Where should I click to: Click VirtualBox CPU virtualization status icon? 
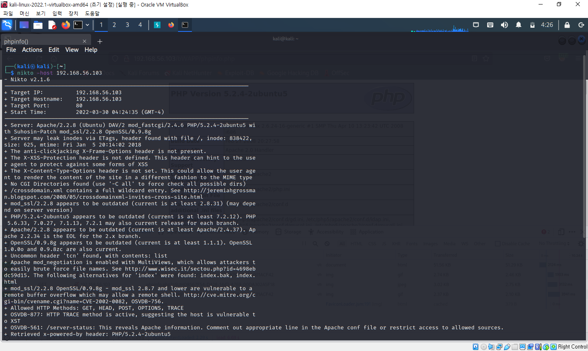pos(538,347)
